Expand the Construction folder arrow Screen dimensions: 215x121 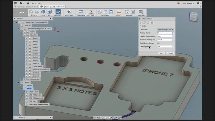21,79
